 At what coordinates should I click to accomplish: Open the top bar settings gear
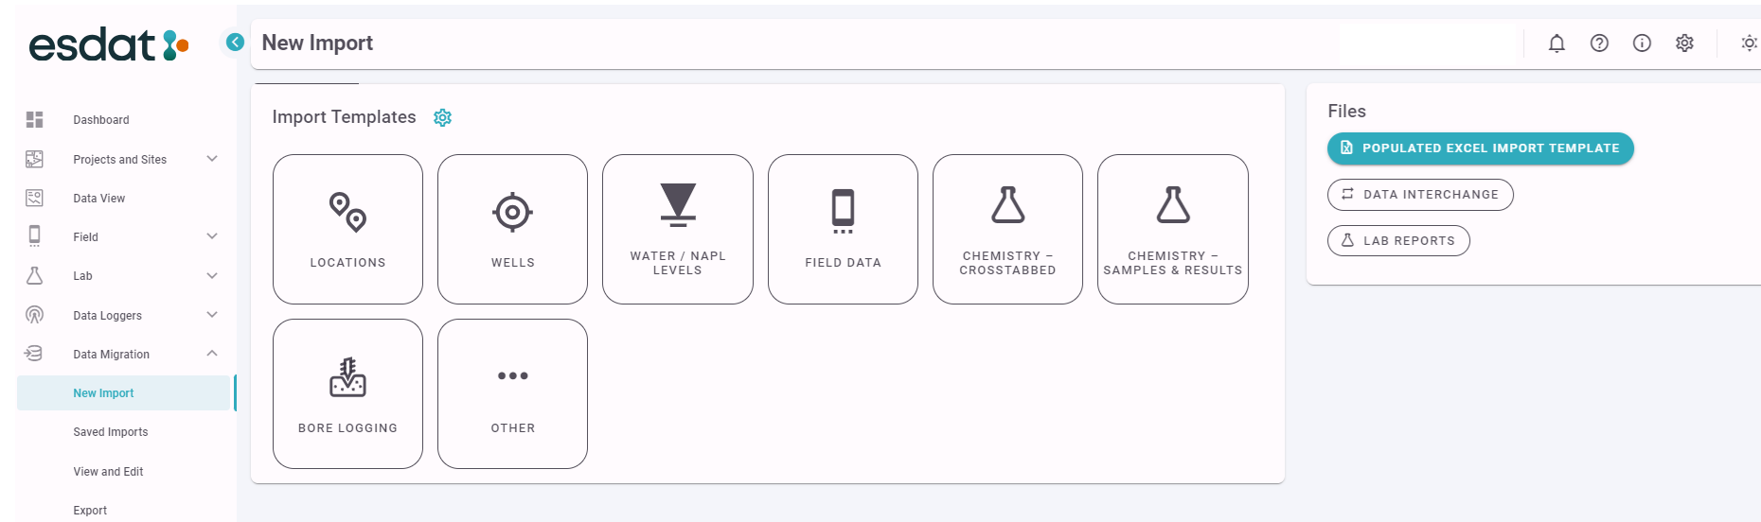[1684, 43]
